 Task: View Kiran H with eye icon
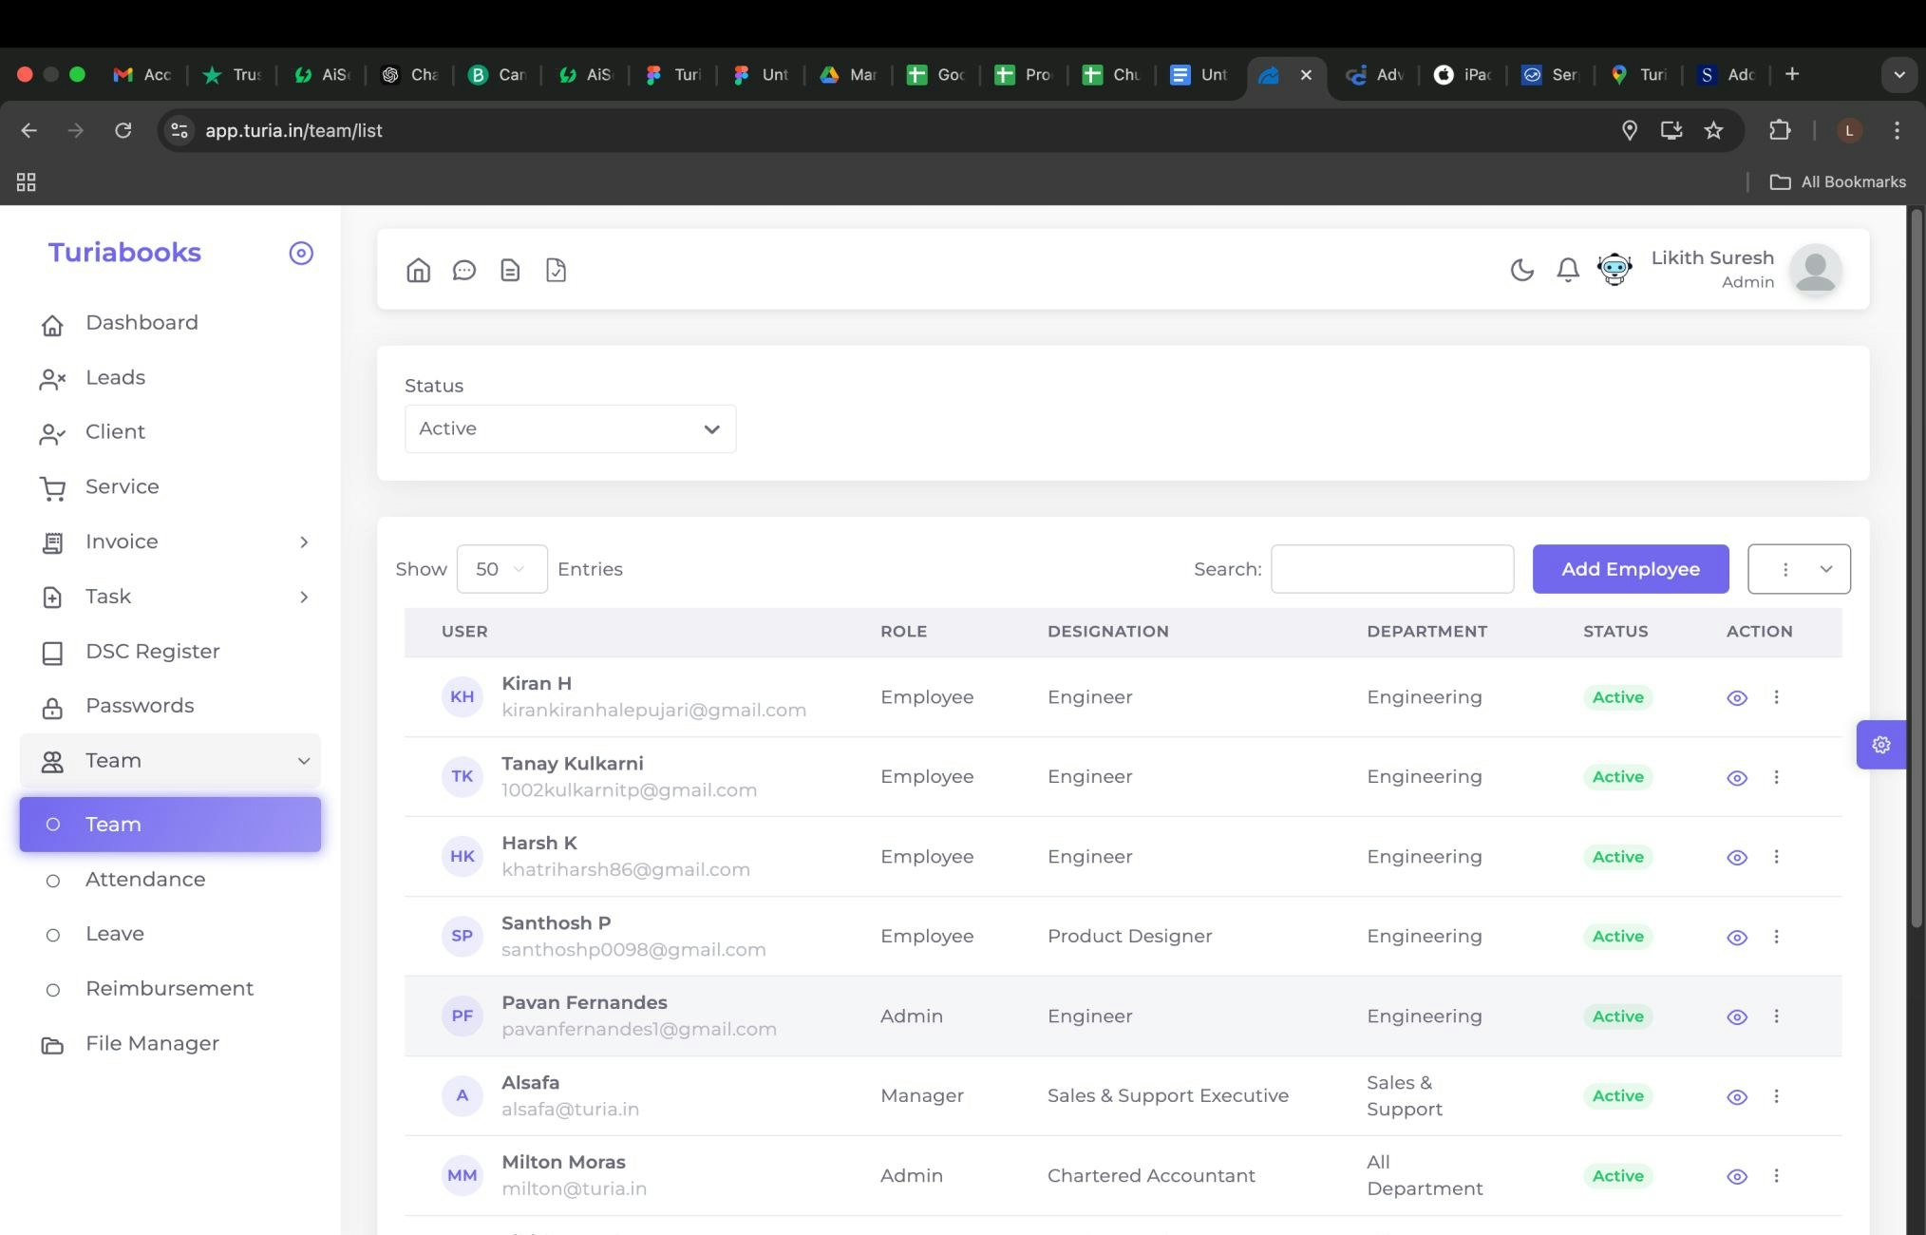[1736, 698]
